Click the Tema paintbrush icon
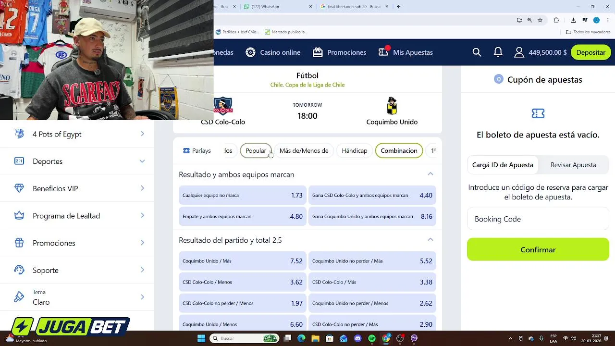The height and width of the screenshot is (346, 615). coord(19,297)
